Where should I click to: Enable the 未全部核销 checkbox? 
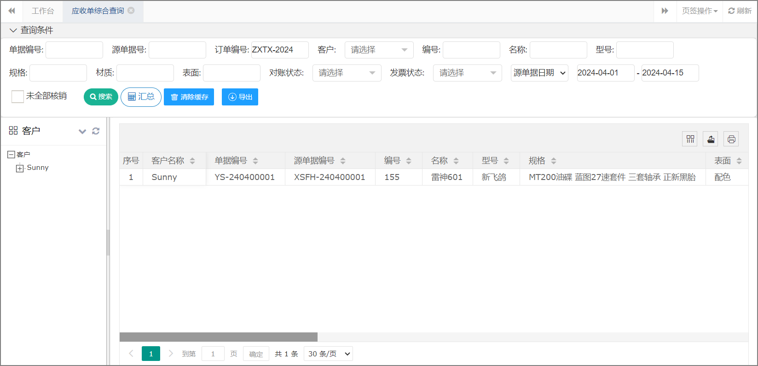[x=17, y=96]
